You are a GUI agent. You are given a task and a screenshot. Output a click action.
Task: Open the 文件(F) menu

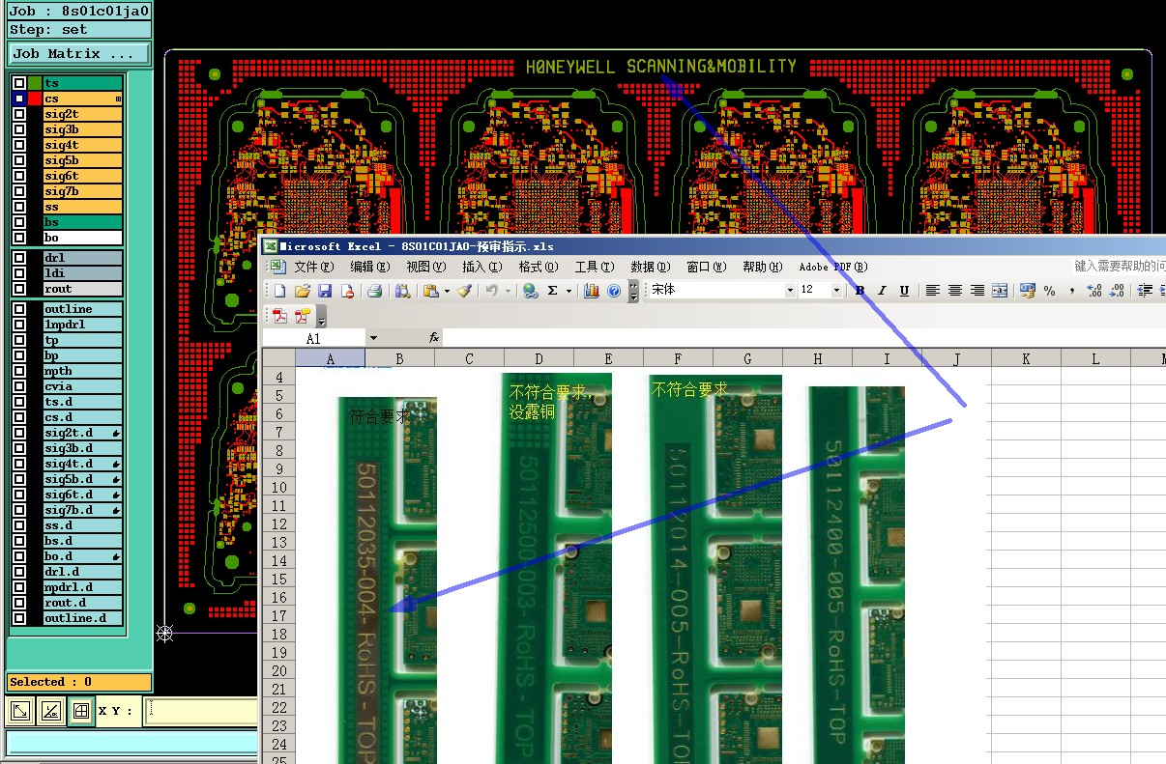pyautogui.click(x=313, y=267)
